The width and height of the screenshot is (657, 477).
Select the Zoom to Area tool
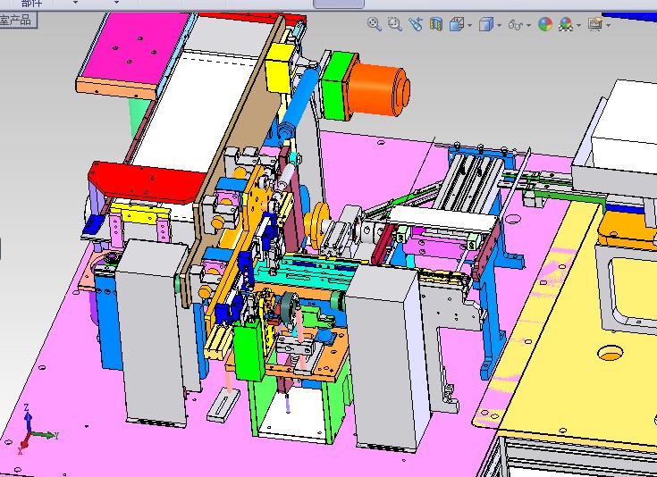click(395, 24)
